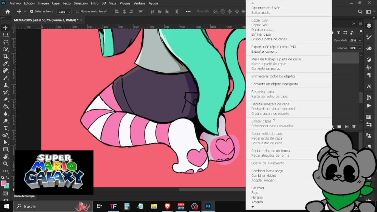The image size is (377, 212).
Task: Select the Move tool in the toolbox
Action: coord(5,28)
